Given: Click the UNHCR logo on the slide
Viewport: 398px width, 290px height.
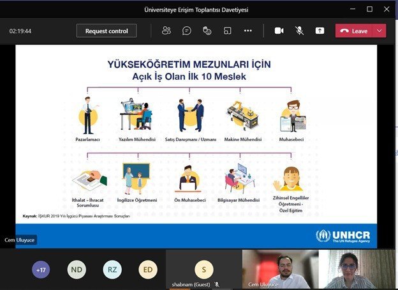Looking at the screenshot, I should pos(343,235).
